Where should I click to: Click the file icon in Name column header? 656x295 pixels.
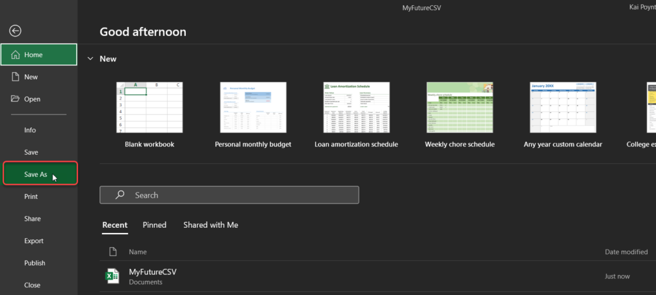point(113,252)
